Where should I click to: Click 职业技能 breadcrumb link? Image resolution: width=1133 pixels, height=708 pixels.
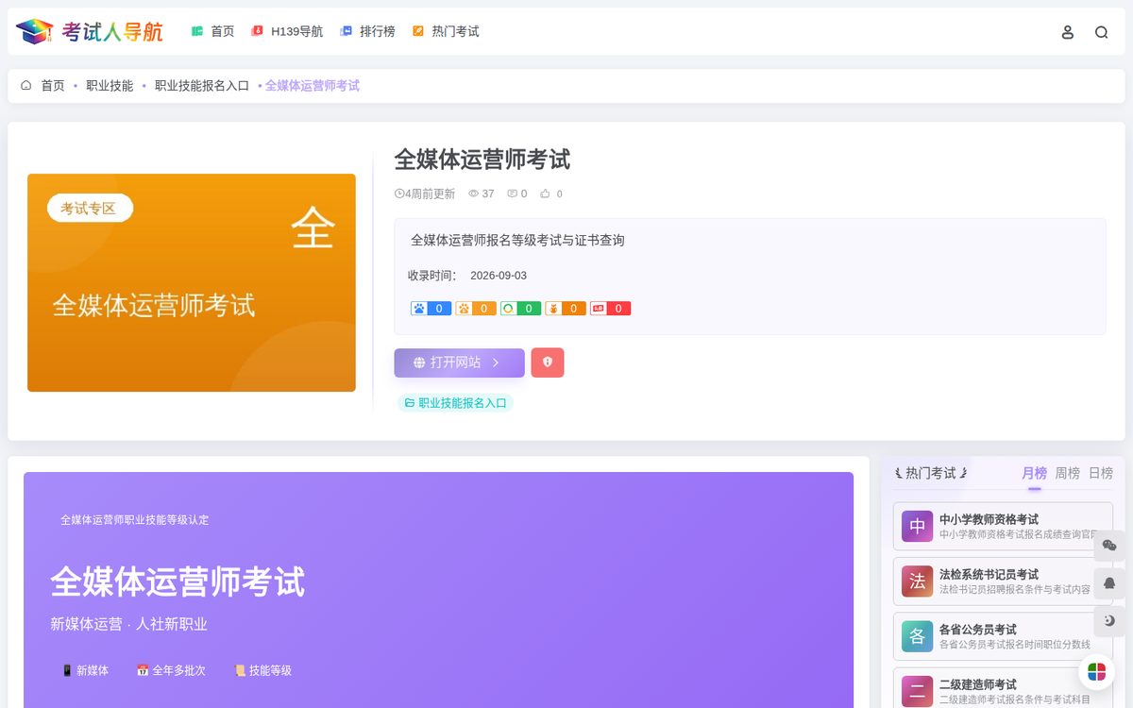pyautogui.click(x=110, y=85)
